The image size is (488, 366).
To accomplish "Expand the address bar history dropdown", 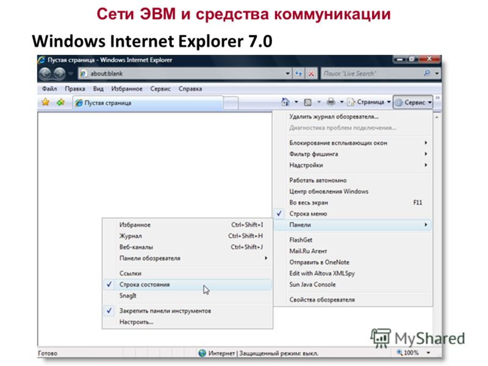I will [x=288, y=74].
